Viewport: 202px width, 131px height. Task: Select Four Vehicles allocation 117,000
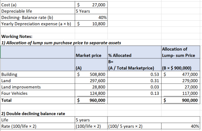(x=181, y=93)
